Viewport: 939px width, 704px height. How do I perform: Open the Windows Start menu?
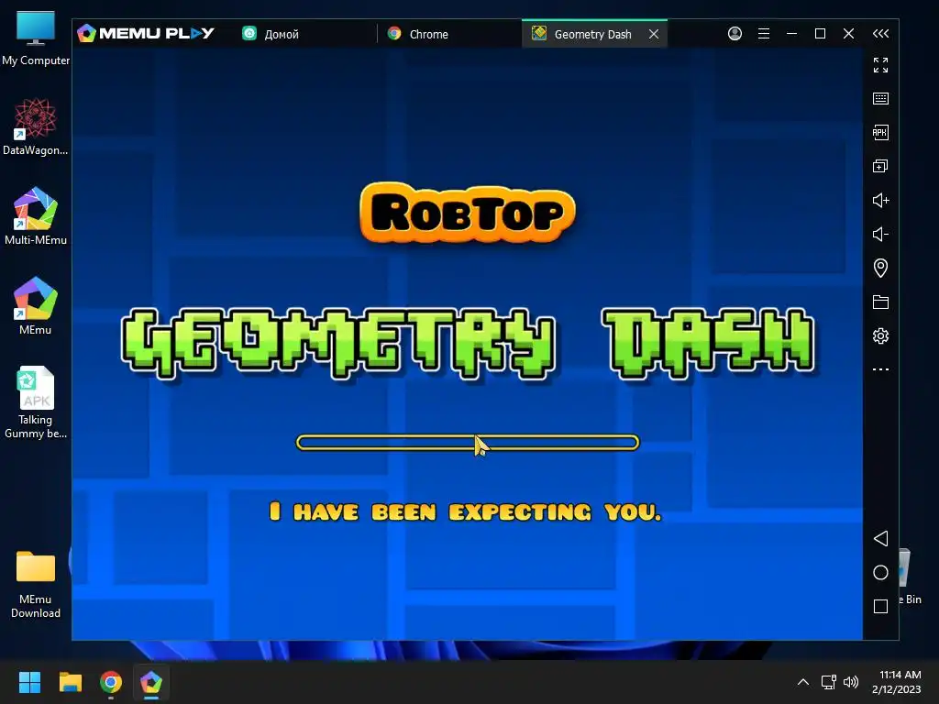click(29, 682)
